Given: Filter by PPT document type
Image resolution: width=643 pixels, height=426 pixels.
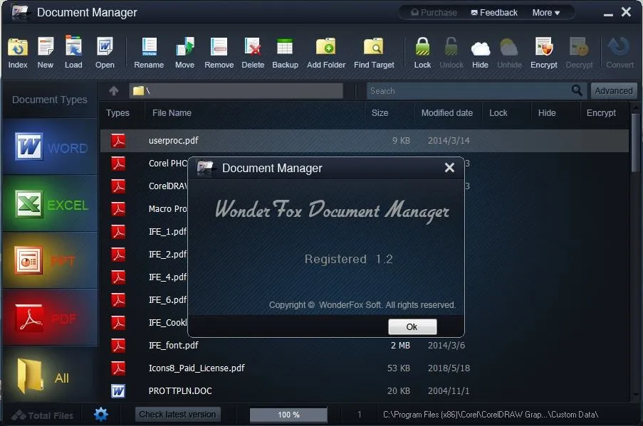Looking at the screenshot, I should 51,260.
